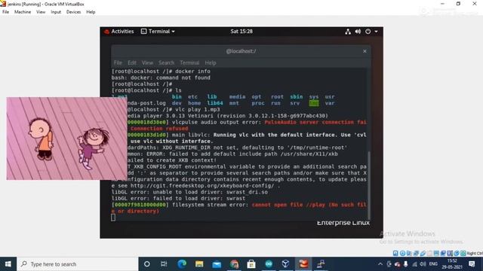Open the VirtualBox Help menu
The image size is (483, 271).
tap(91, 12)
